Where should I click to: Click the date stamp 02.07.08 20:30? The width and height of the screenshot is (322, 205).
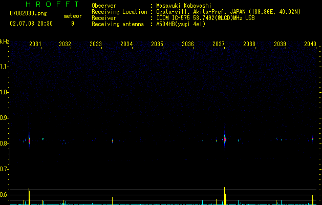[31, 24]
